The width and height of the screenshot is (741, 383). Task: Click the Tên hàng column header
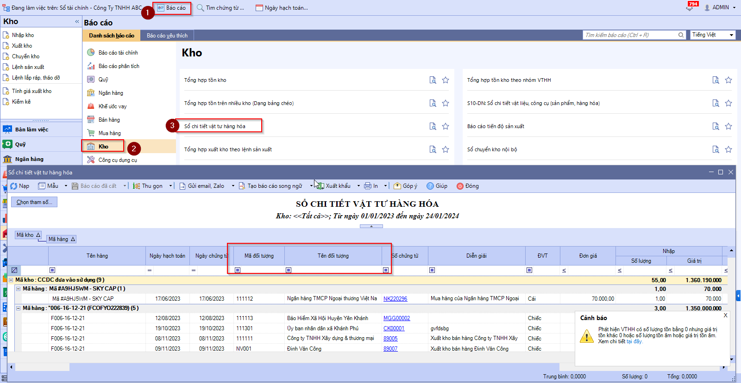[x=97, y=256]
